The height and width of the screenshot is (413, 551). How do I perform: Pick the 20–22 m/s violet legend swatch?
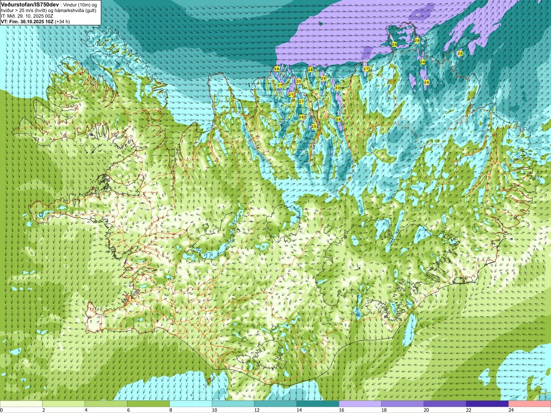(x=445, y=404)
